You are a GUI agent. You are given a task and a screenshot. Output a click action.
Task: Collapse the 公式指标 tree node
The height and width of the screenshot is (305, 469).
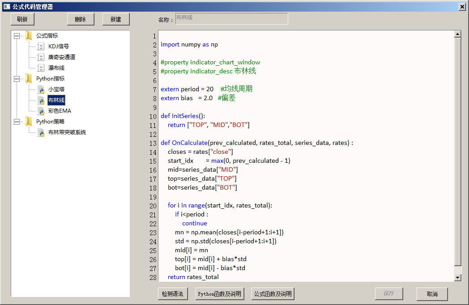tap(17, 36)
